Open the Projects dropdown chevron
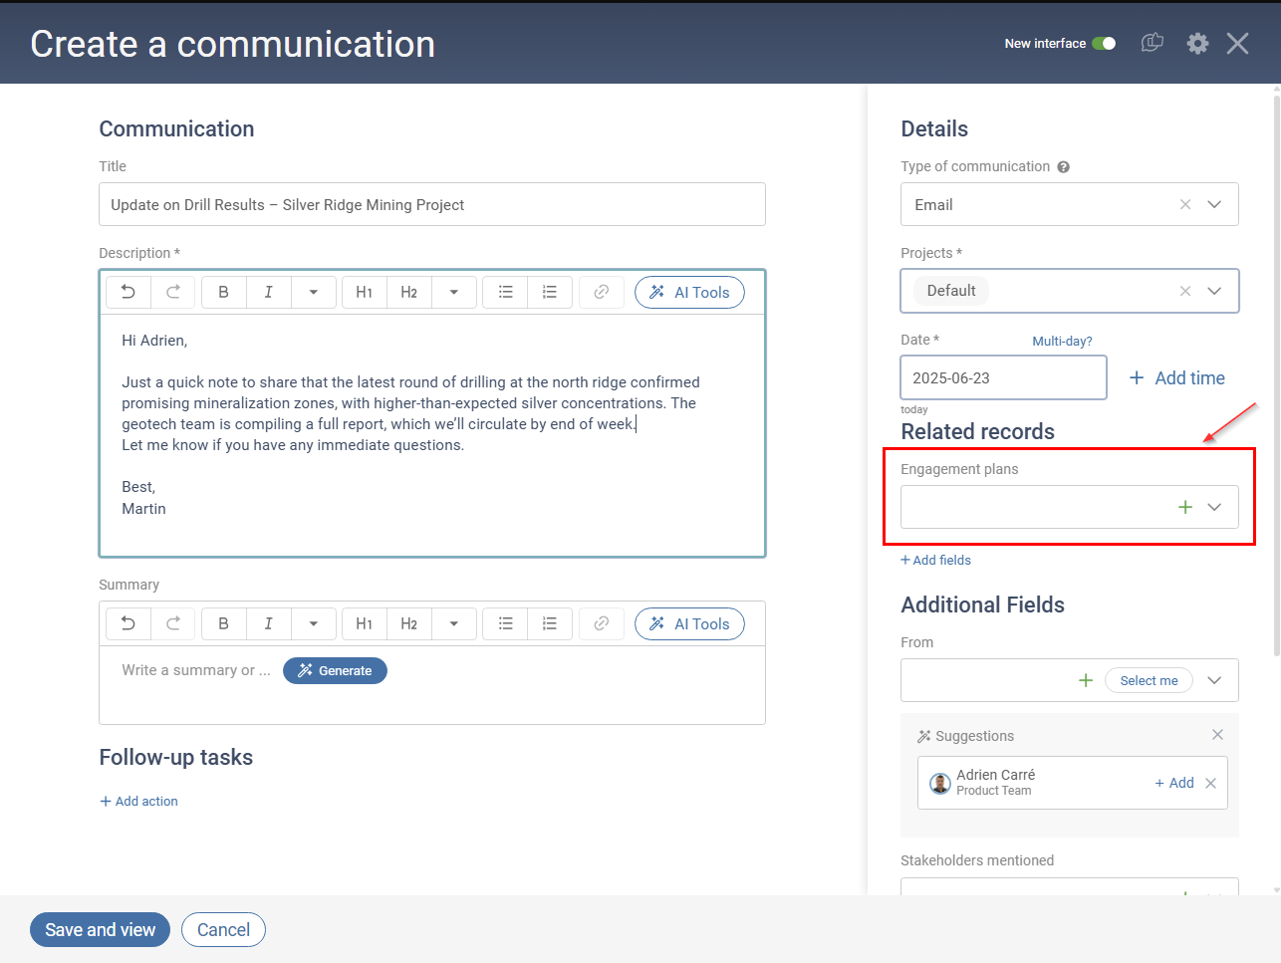The height and width of the screenshot is (963, 1281). (1214, 291)
